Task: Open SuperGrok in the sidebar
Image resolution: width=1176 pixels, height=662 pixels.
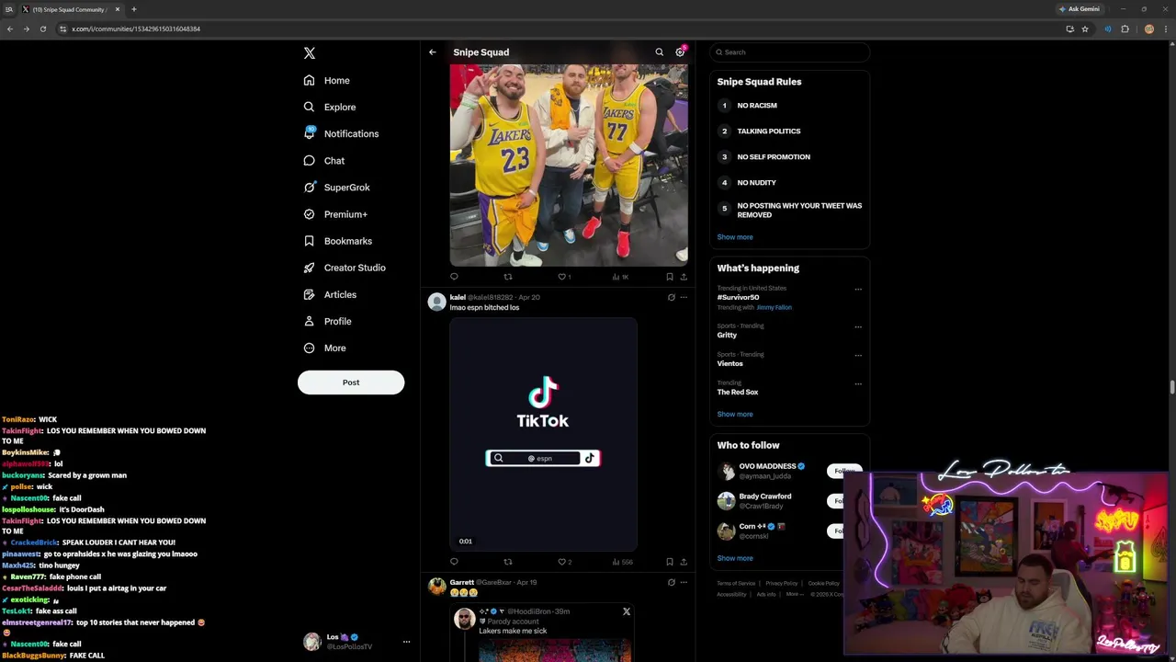Action: pos(336,188)
